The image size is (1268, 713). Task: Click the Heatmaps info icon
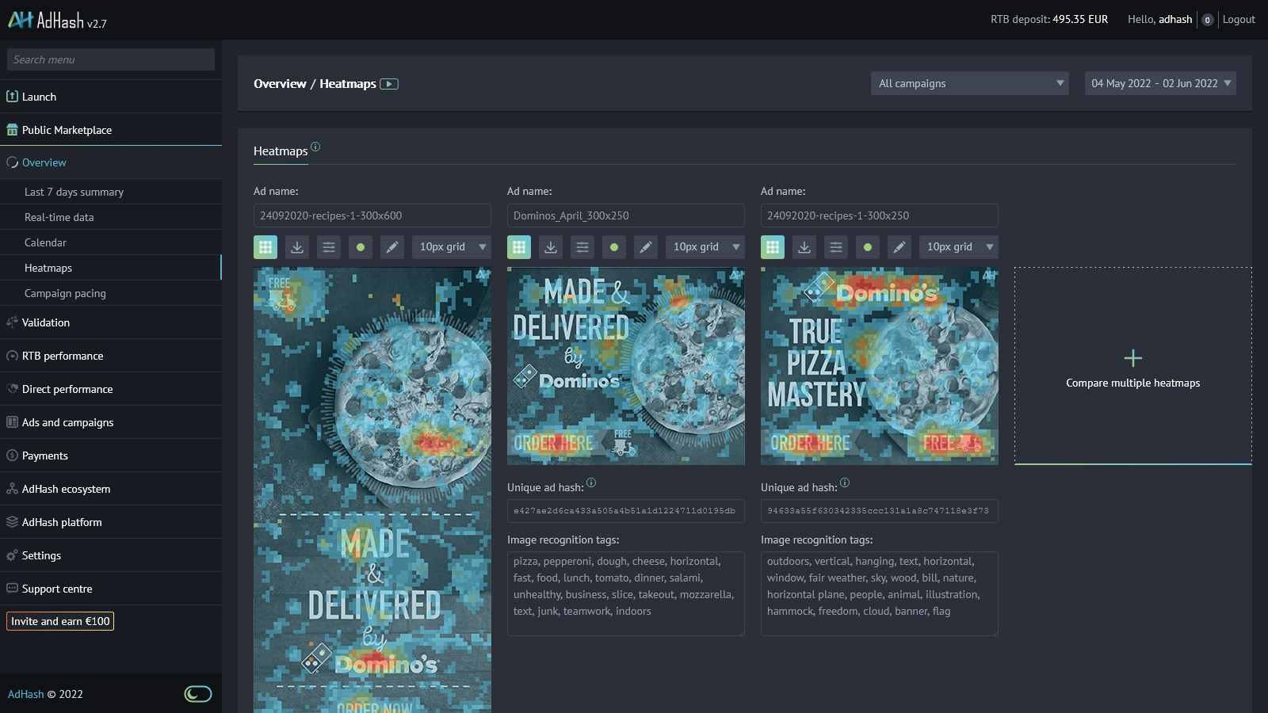[315, 147]
